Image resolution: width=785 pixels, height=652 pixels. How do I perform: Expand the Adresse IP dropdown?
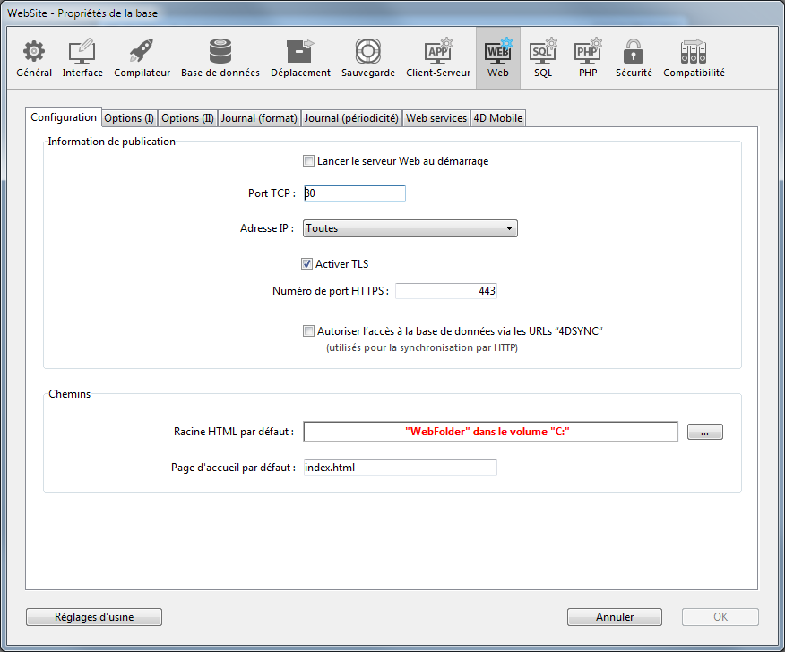pos(410,228)
